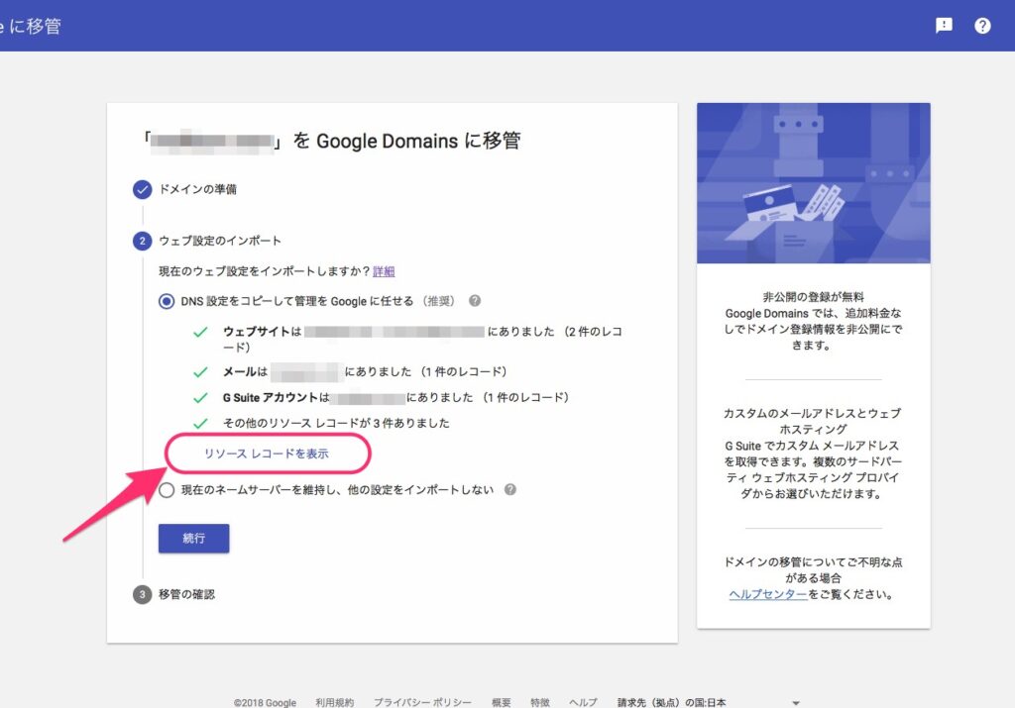Click the ウェブ設定のインポート step label
This screenshot has height=708, width=1015.
click(220, 241)
